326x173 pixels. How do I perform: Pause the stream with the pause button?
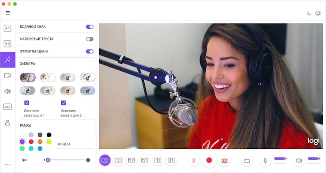(x=194, y=161)
